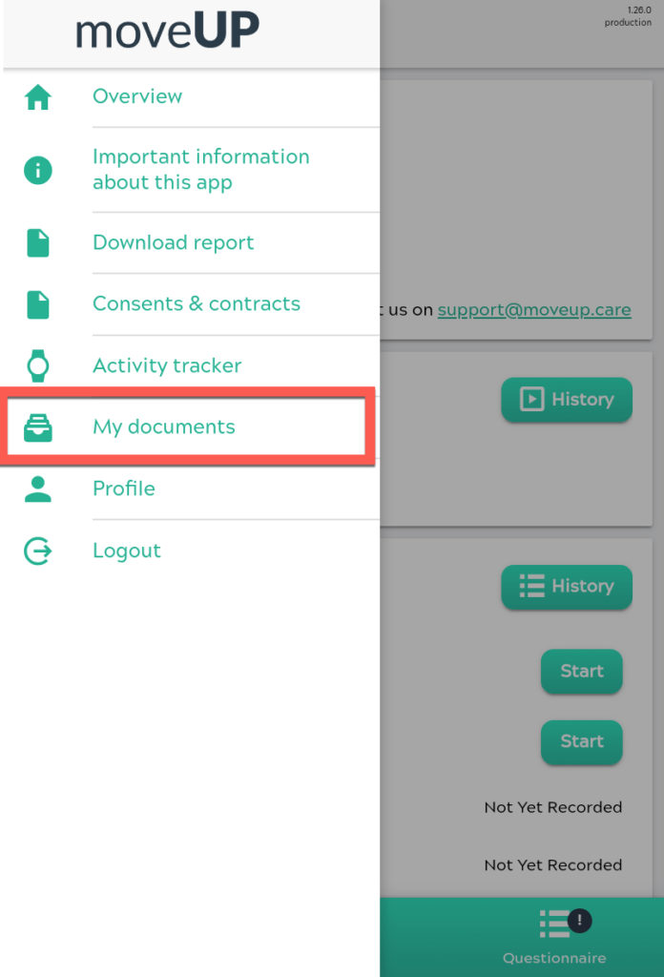This screenshot has width=664, height=977.
Task: Click the home icon beside Overview
Action: pos(38,97)
